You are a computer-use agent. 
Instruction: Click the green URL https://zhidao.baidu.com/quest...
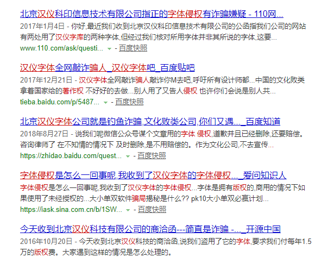[71, 156]
